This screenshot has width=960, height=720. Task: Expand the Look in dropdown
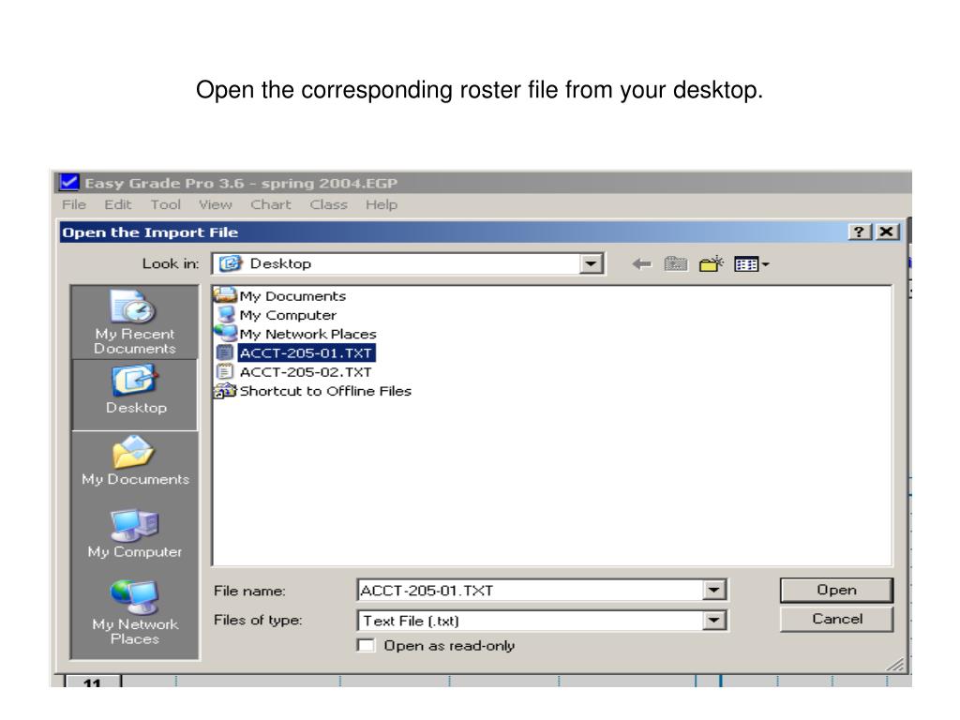pyautogui.click(x=591, y=263)
